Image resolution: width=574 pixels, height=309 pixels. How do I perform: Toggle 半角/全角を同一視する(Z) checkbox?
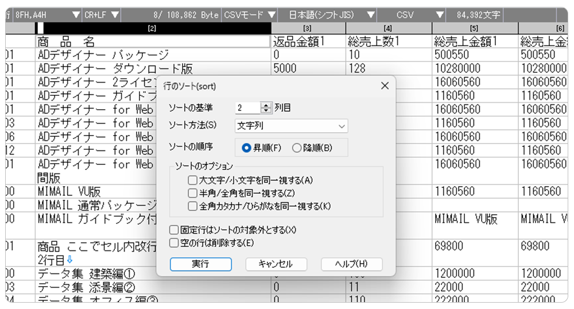[x=192, y=193]
